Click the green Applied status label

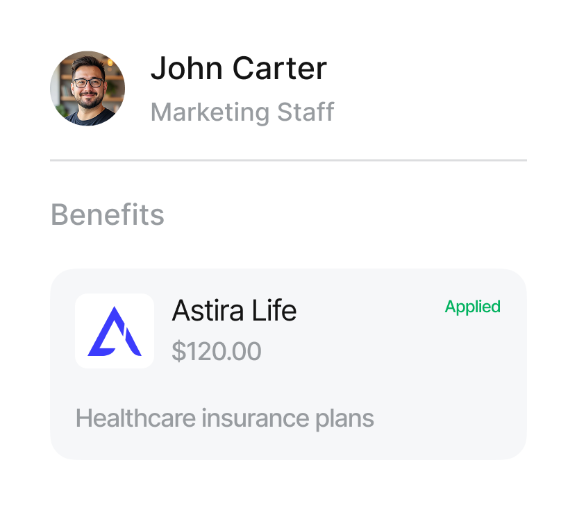472,307
